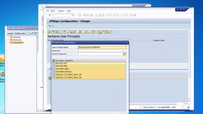Click the generate password icon beside Confirm Password
This screenshot has height=114, width=203.
point(125,54)
